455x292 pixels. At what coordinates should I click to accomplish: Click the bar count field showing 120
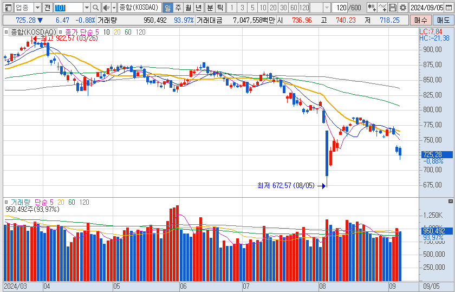pyautogui.click(x=340, y=8)
